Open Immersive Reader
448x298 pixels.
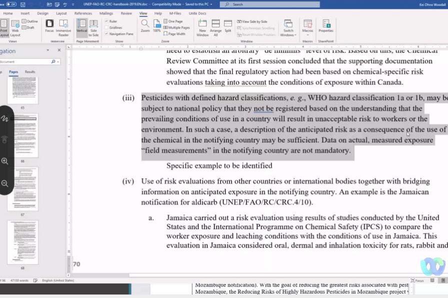[63, 28]
